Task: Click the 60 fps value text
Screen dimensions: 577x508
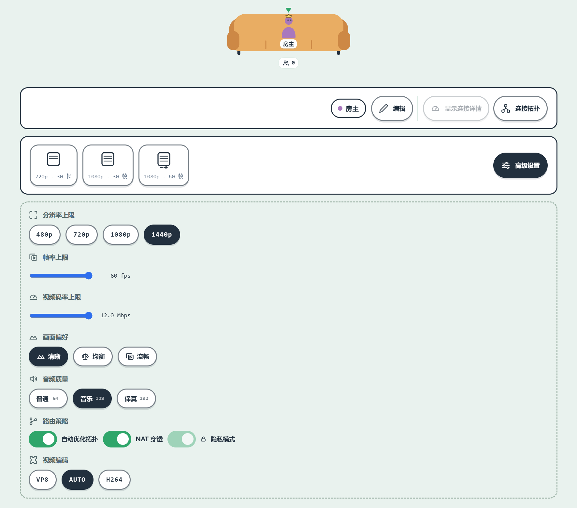Action: (x=121, y=276)
